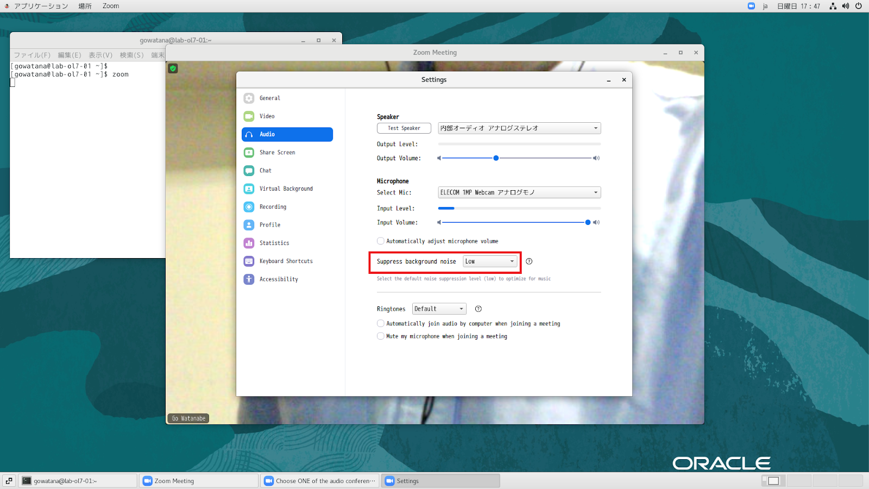869x489 pixels.
Task: Click the Accessibility icon
Action: coord(249,279)
